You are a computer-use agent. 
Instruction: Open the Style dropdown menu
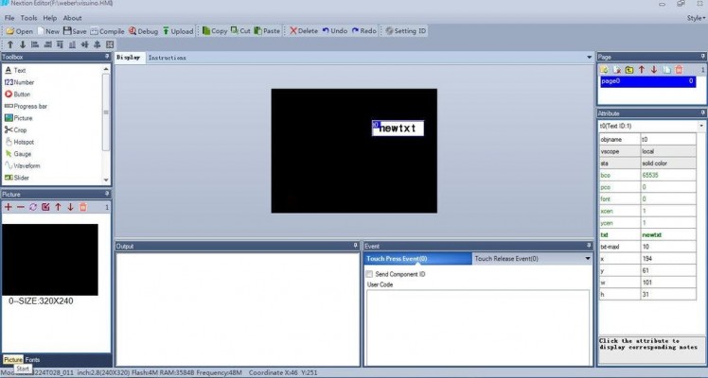[x=696, y=18]
